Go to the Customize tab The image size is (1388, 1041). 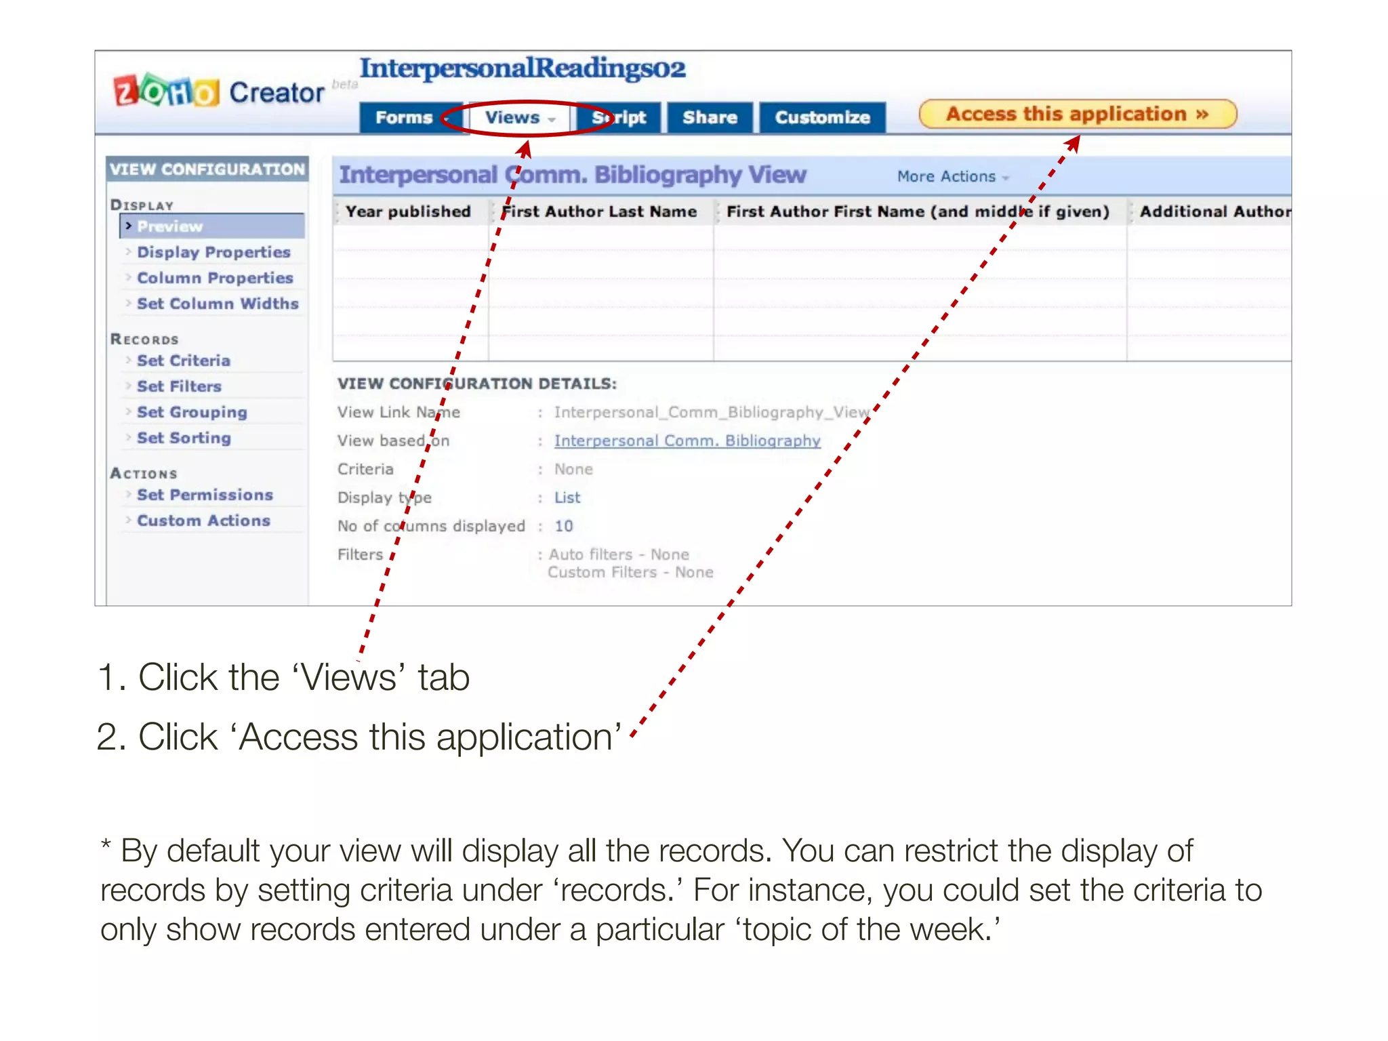tap(822, 118)
